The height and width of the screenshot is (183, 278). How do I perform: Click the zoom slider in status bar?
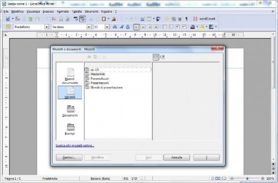(247, 178)
